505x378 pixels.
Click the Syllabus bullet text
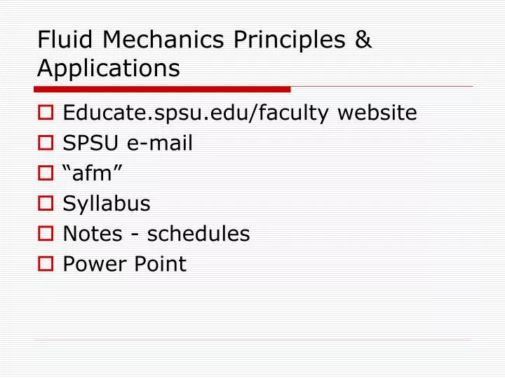(107, 204)
